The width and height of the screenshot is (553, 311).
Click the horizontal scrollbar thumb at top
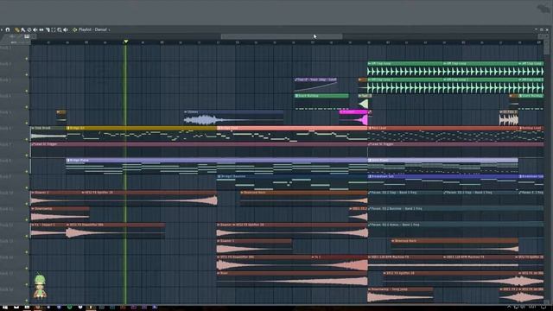click(x=282, y=36)
